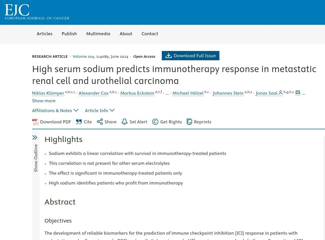The height and width of the screenshot is (240, 325).
Task: Expand the Affiliations & Notes dropdown
Action: point(55,111)
